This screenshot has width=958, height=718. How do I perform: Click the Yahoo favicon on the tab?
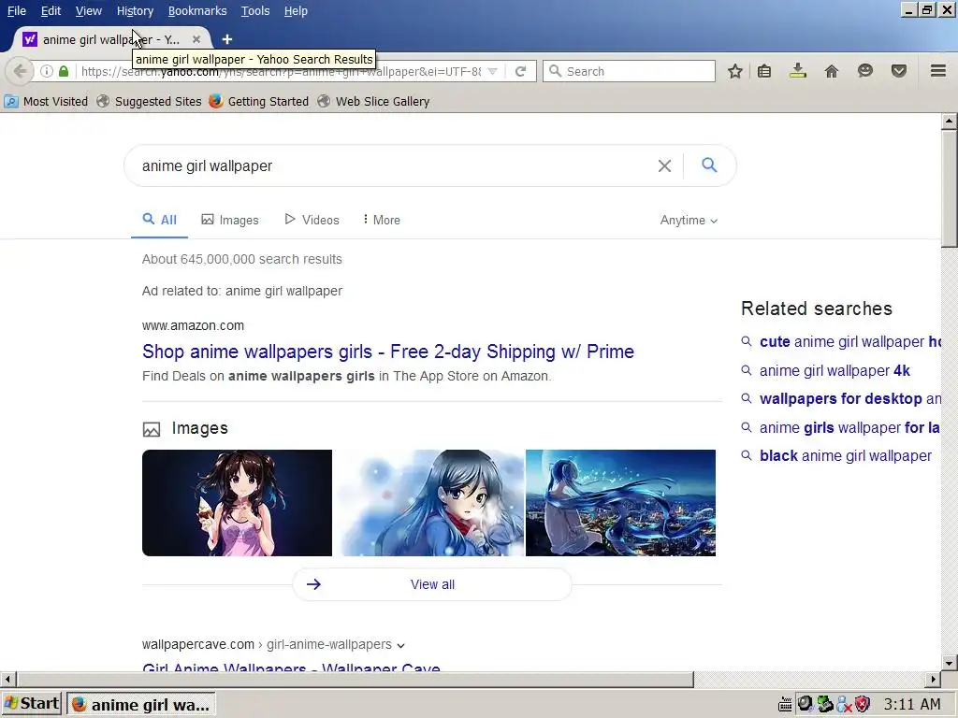pyautogui.click(x=30, y=39)
